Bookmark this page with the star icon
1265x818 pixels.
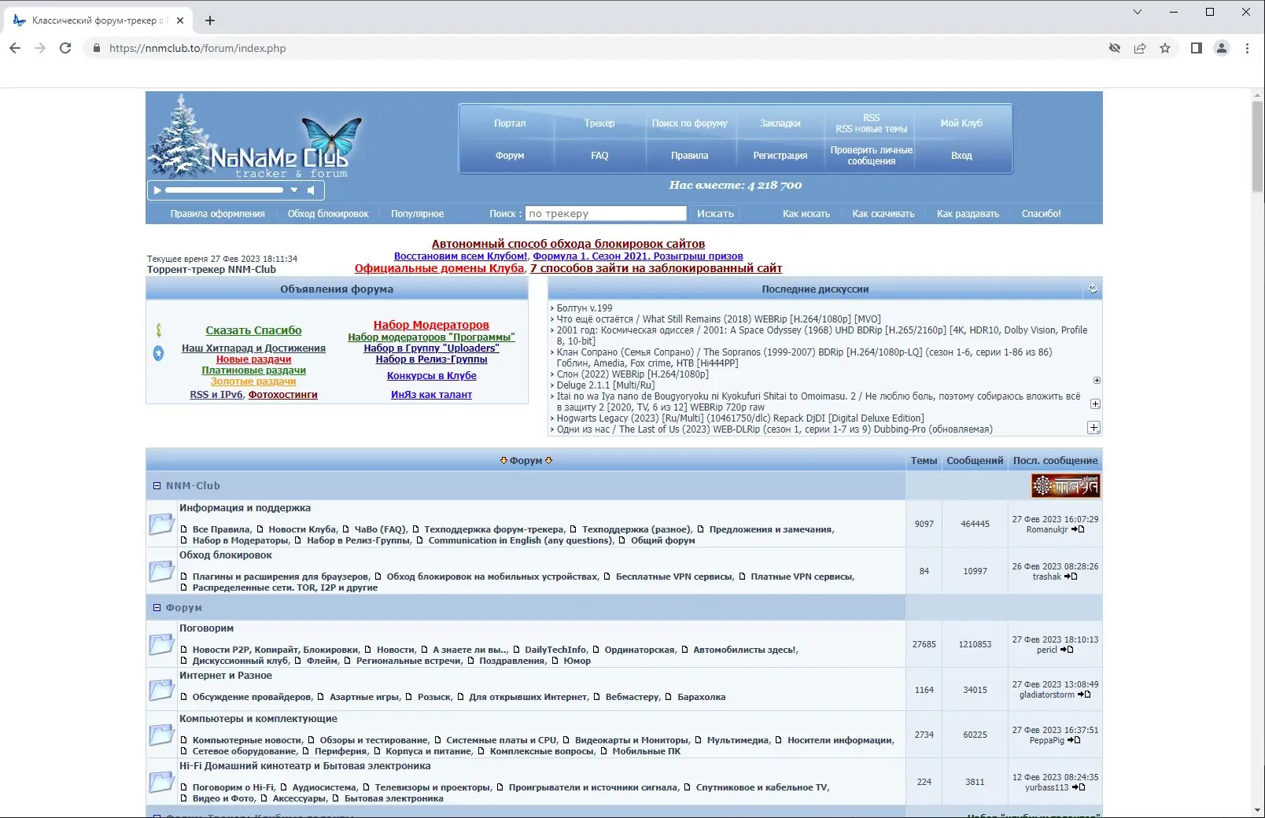coord(1165,48)
